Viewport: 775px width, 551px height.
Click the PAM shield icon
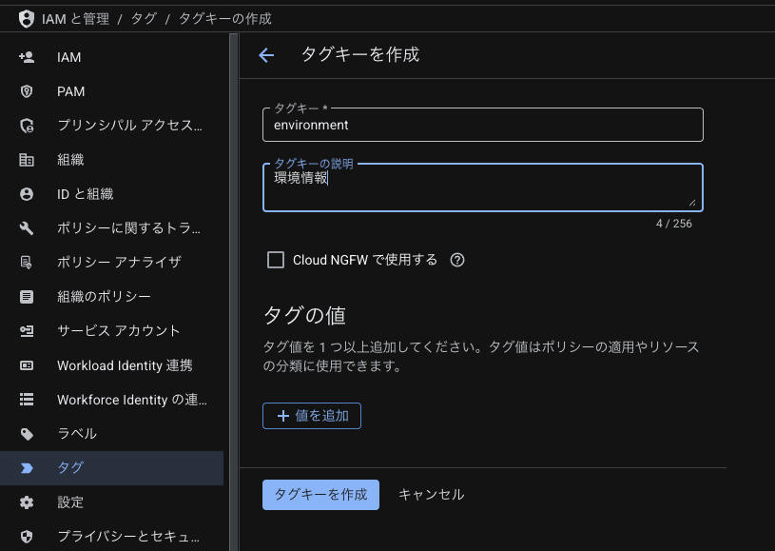point(27,91)
